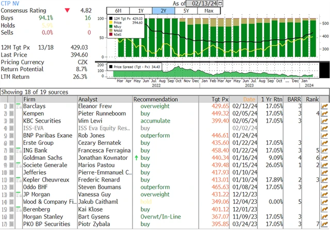Viewport: 330px width, 230px height.
Task: Open the report icon in ING Bank row
Action: pos(324,150)
